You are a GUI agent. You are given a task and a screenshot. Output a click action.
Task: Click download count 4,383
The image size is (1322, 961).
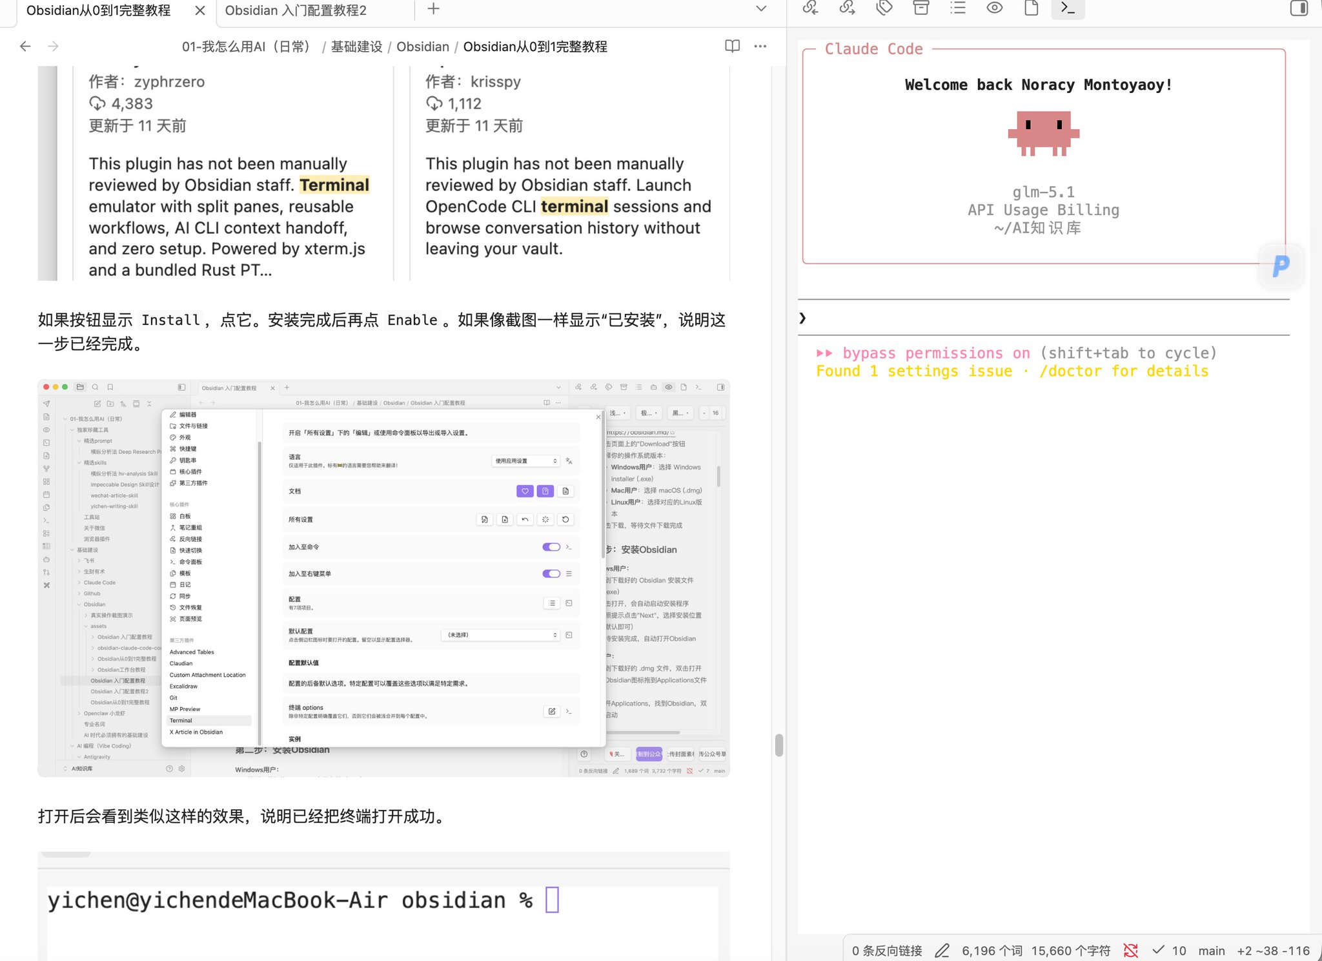click(x=132, y=104)
